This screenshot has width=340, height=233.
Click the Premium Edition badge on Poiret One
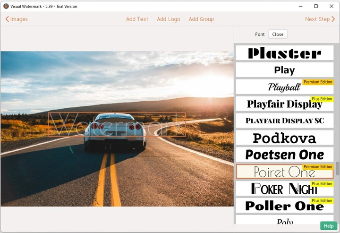(x=318, y=167)
